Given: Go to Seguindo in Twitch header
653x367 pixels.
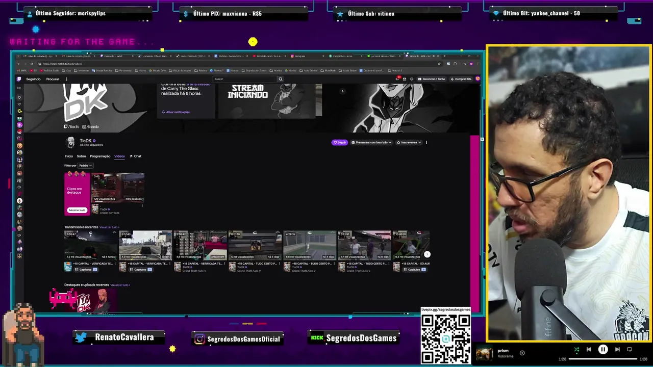Looking at the screenshot, I should click(33, 79).
